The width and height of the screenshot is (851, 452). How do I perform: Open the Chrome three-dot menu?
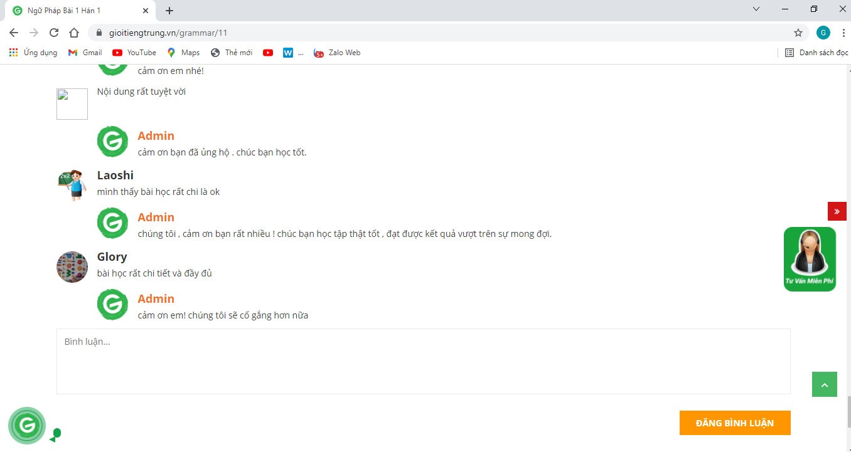pos(843,33)
